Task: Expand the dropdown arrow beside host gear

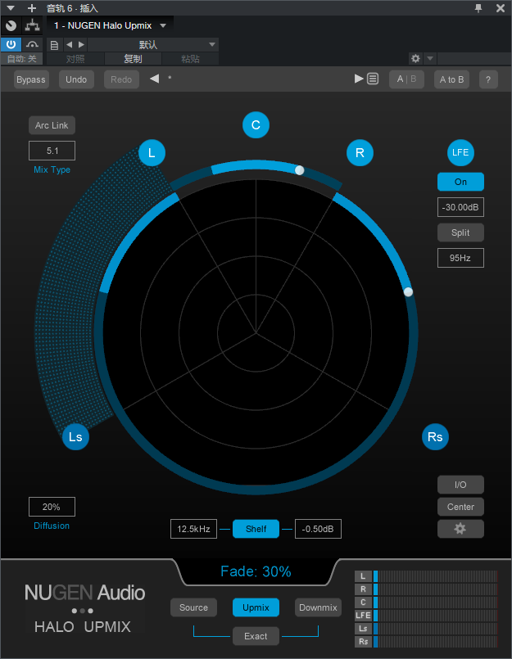Action: [430, 58]
